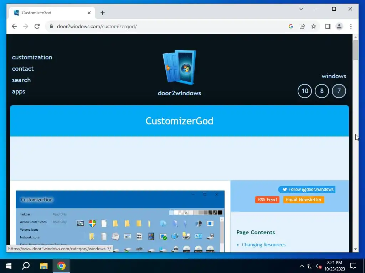Image resolution: width=365 pixels, height=273 pixels.
Task: Open Chrome three-dot menu
Action: pyautogui.click(x=351, y=26)
